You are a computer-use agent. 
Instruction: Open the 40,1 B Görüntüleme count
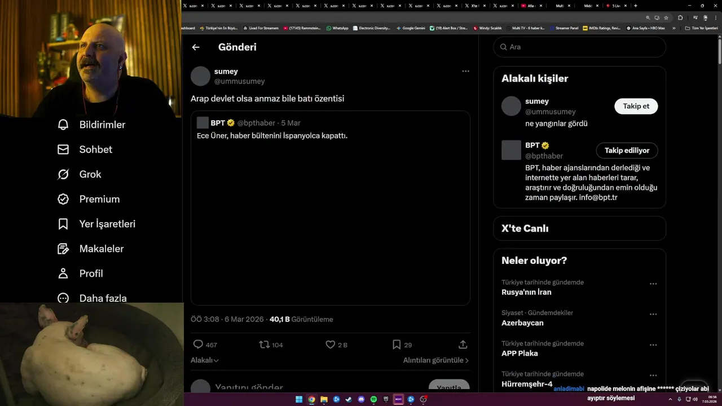coord(301,319)
